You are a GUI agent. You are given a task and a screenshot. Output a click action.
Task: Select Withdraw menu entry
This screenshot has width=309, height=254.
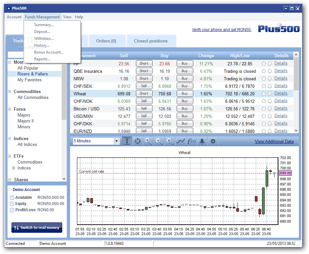(44, 39)
